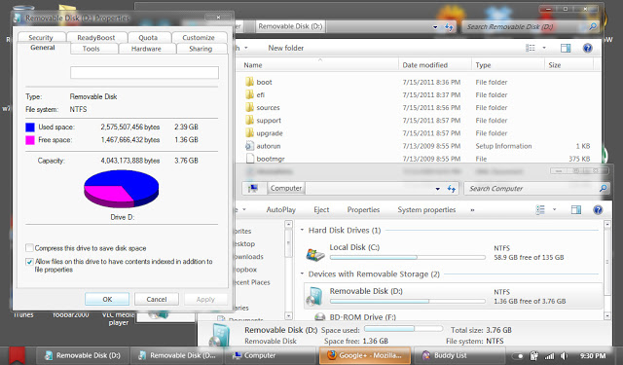This screenshot has height=365, width=623.
Task: Click refresh icon beside Computer address bar
Action: [451, 189]
